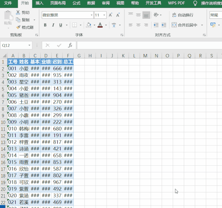Click 自动换行 wrap text button
This screenshot has width=222, height=208.
183,15
